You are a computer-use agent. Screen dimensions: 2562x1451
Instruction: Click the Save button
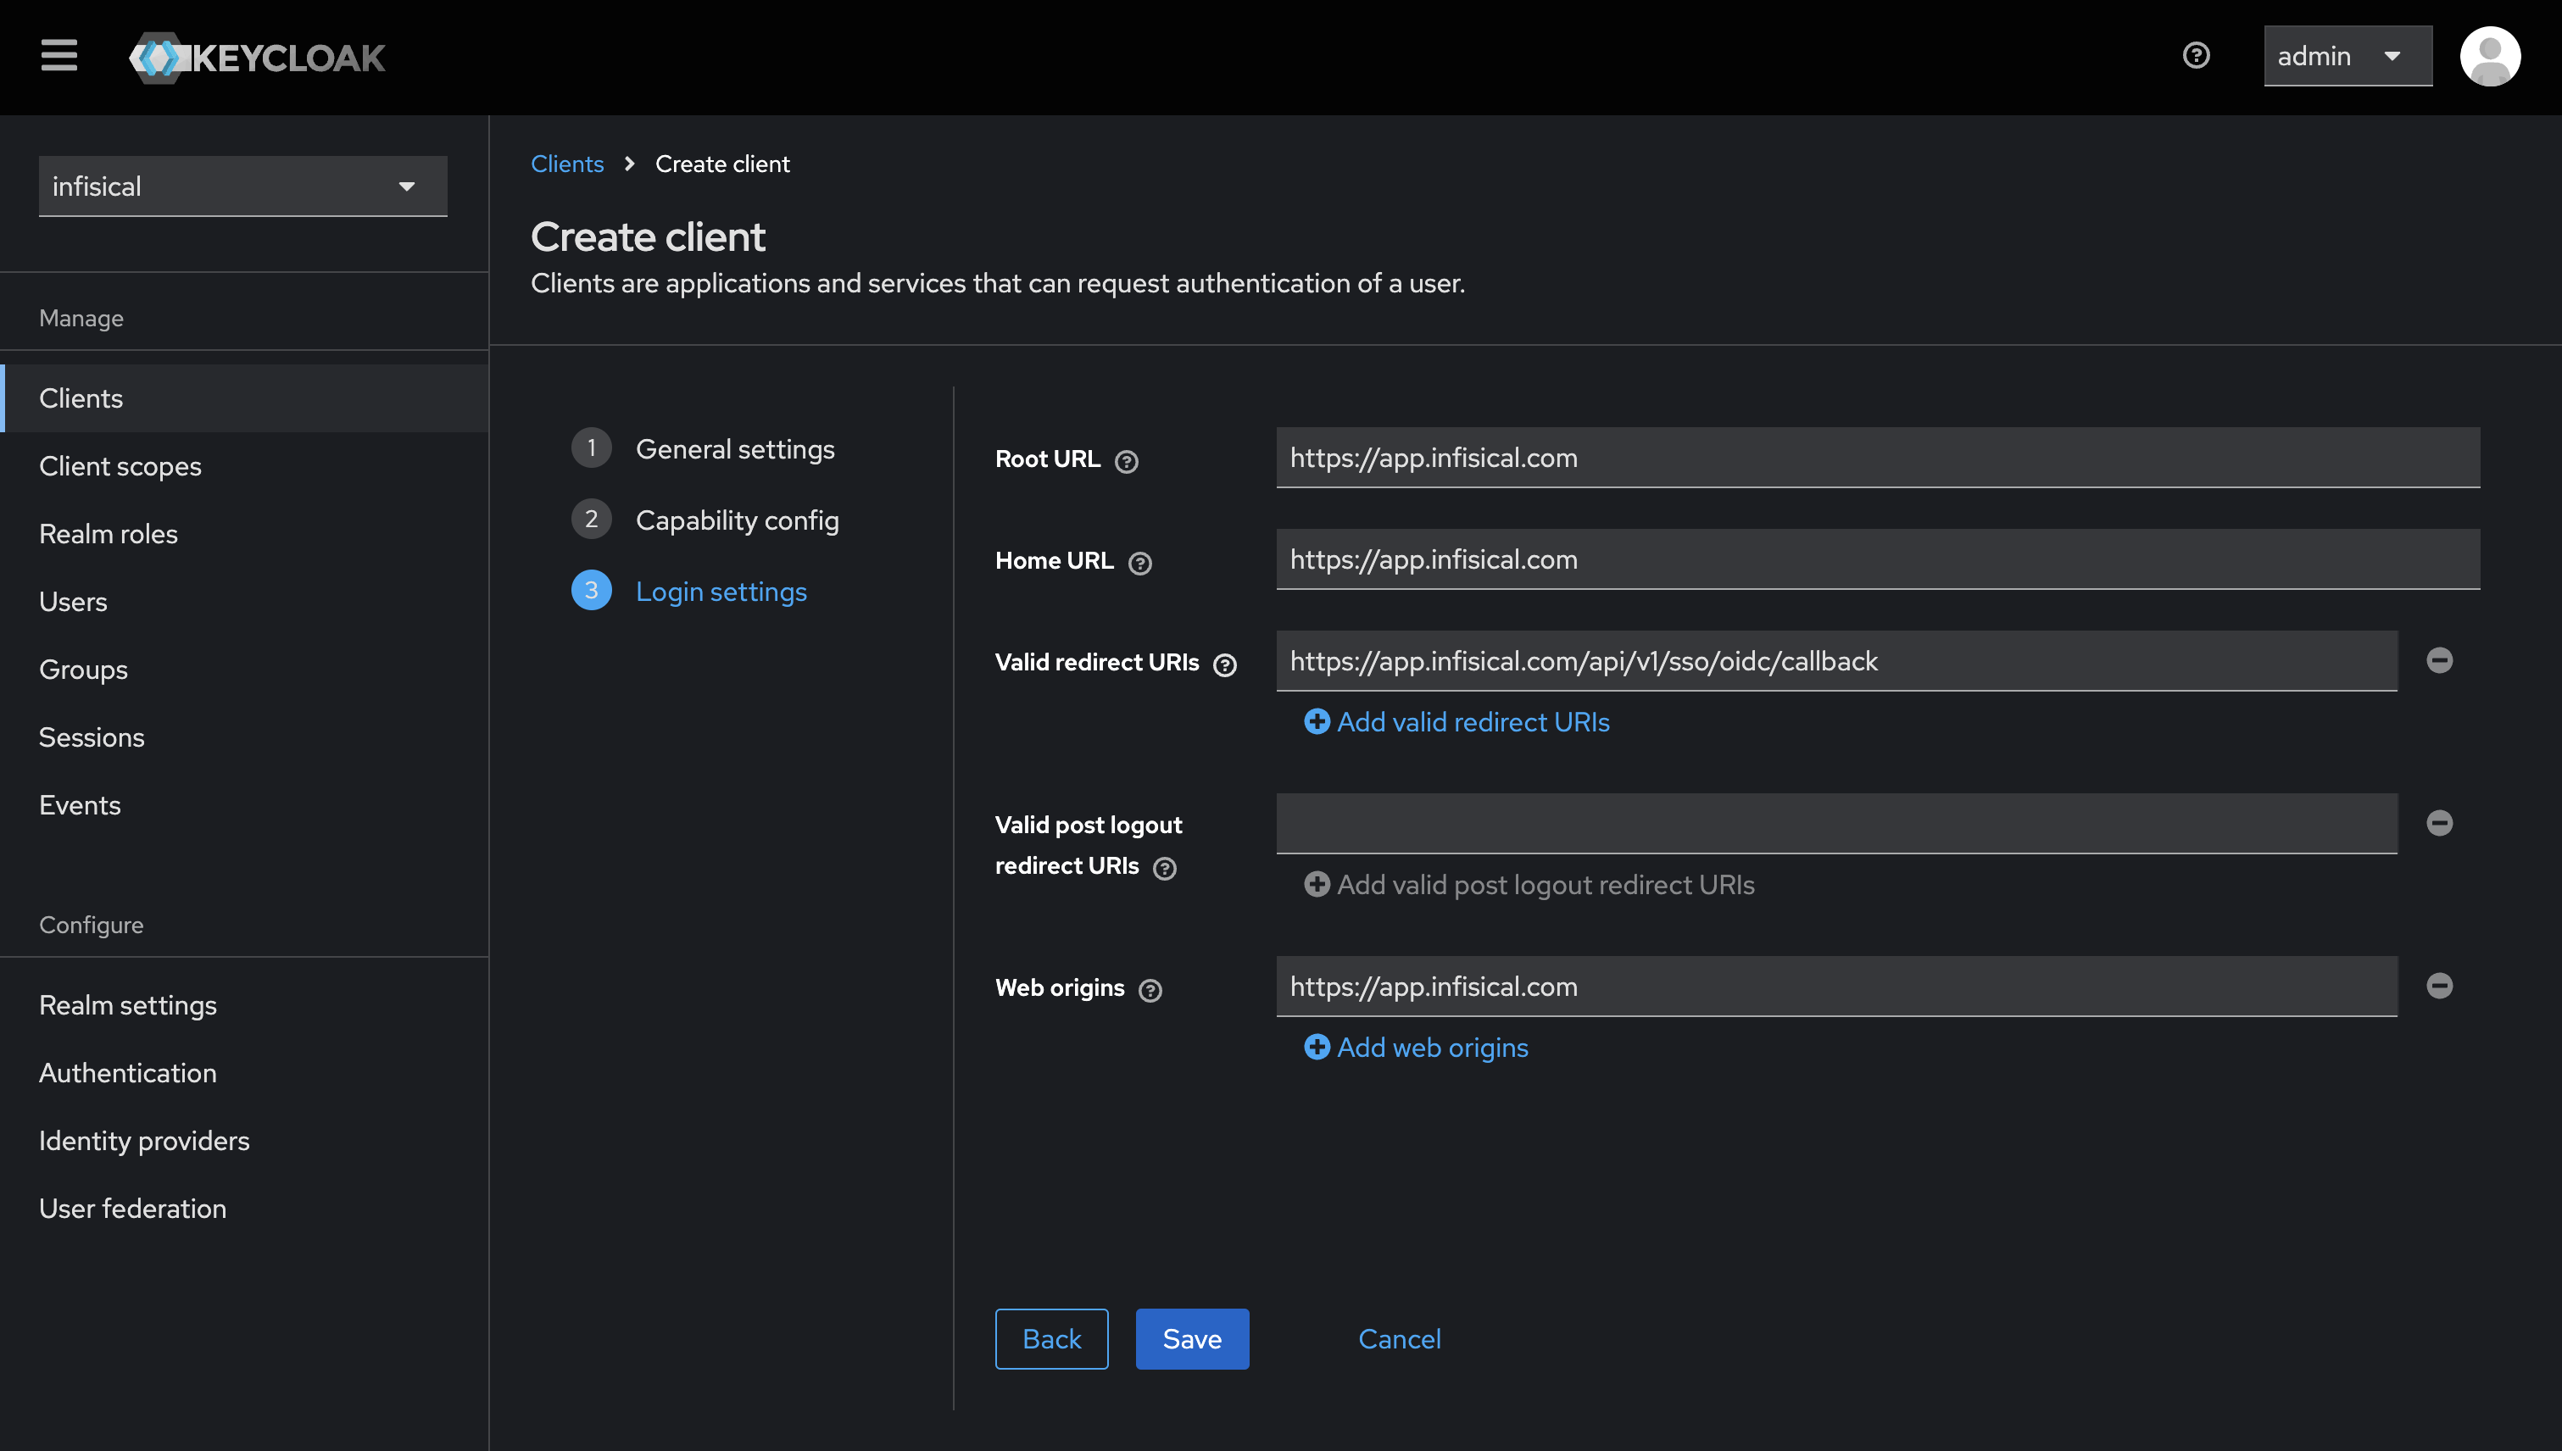pyautogui.click(x=1192, y=1339)
